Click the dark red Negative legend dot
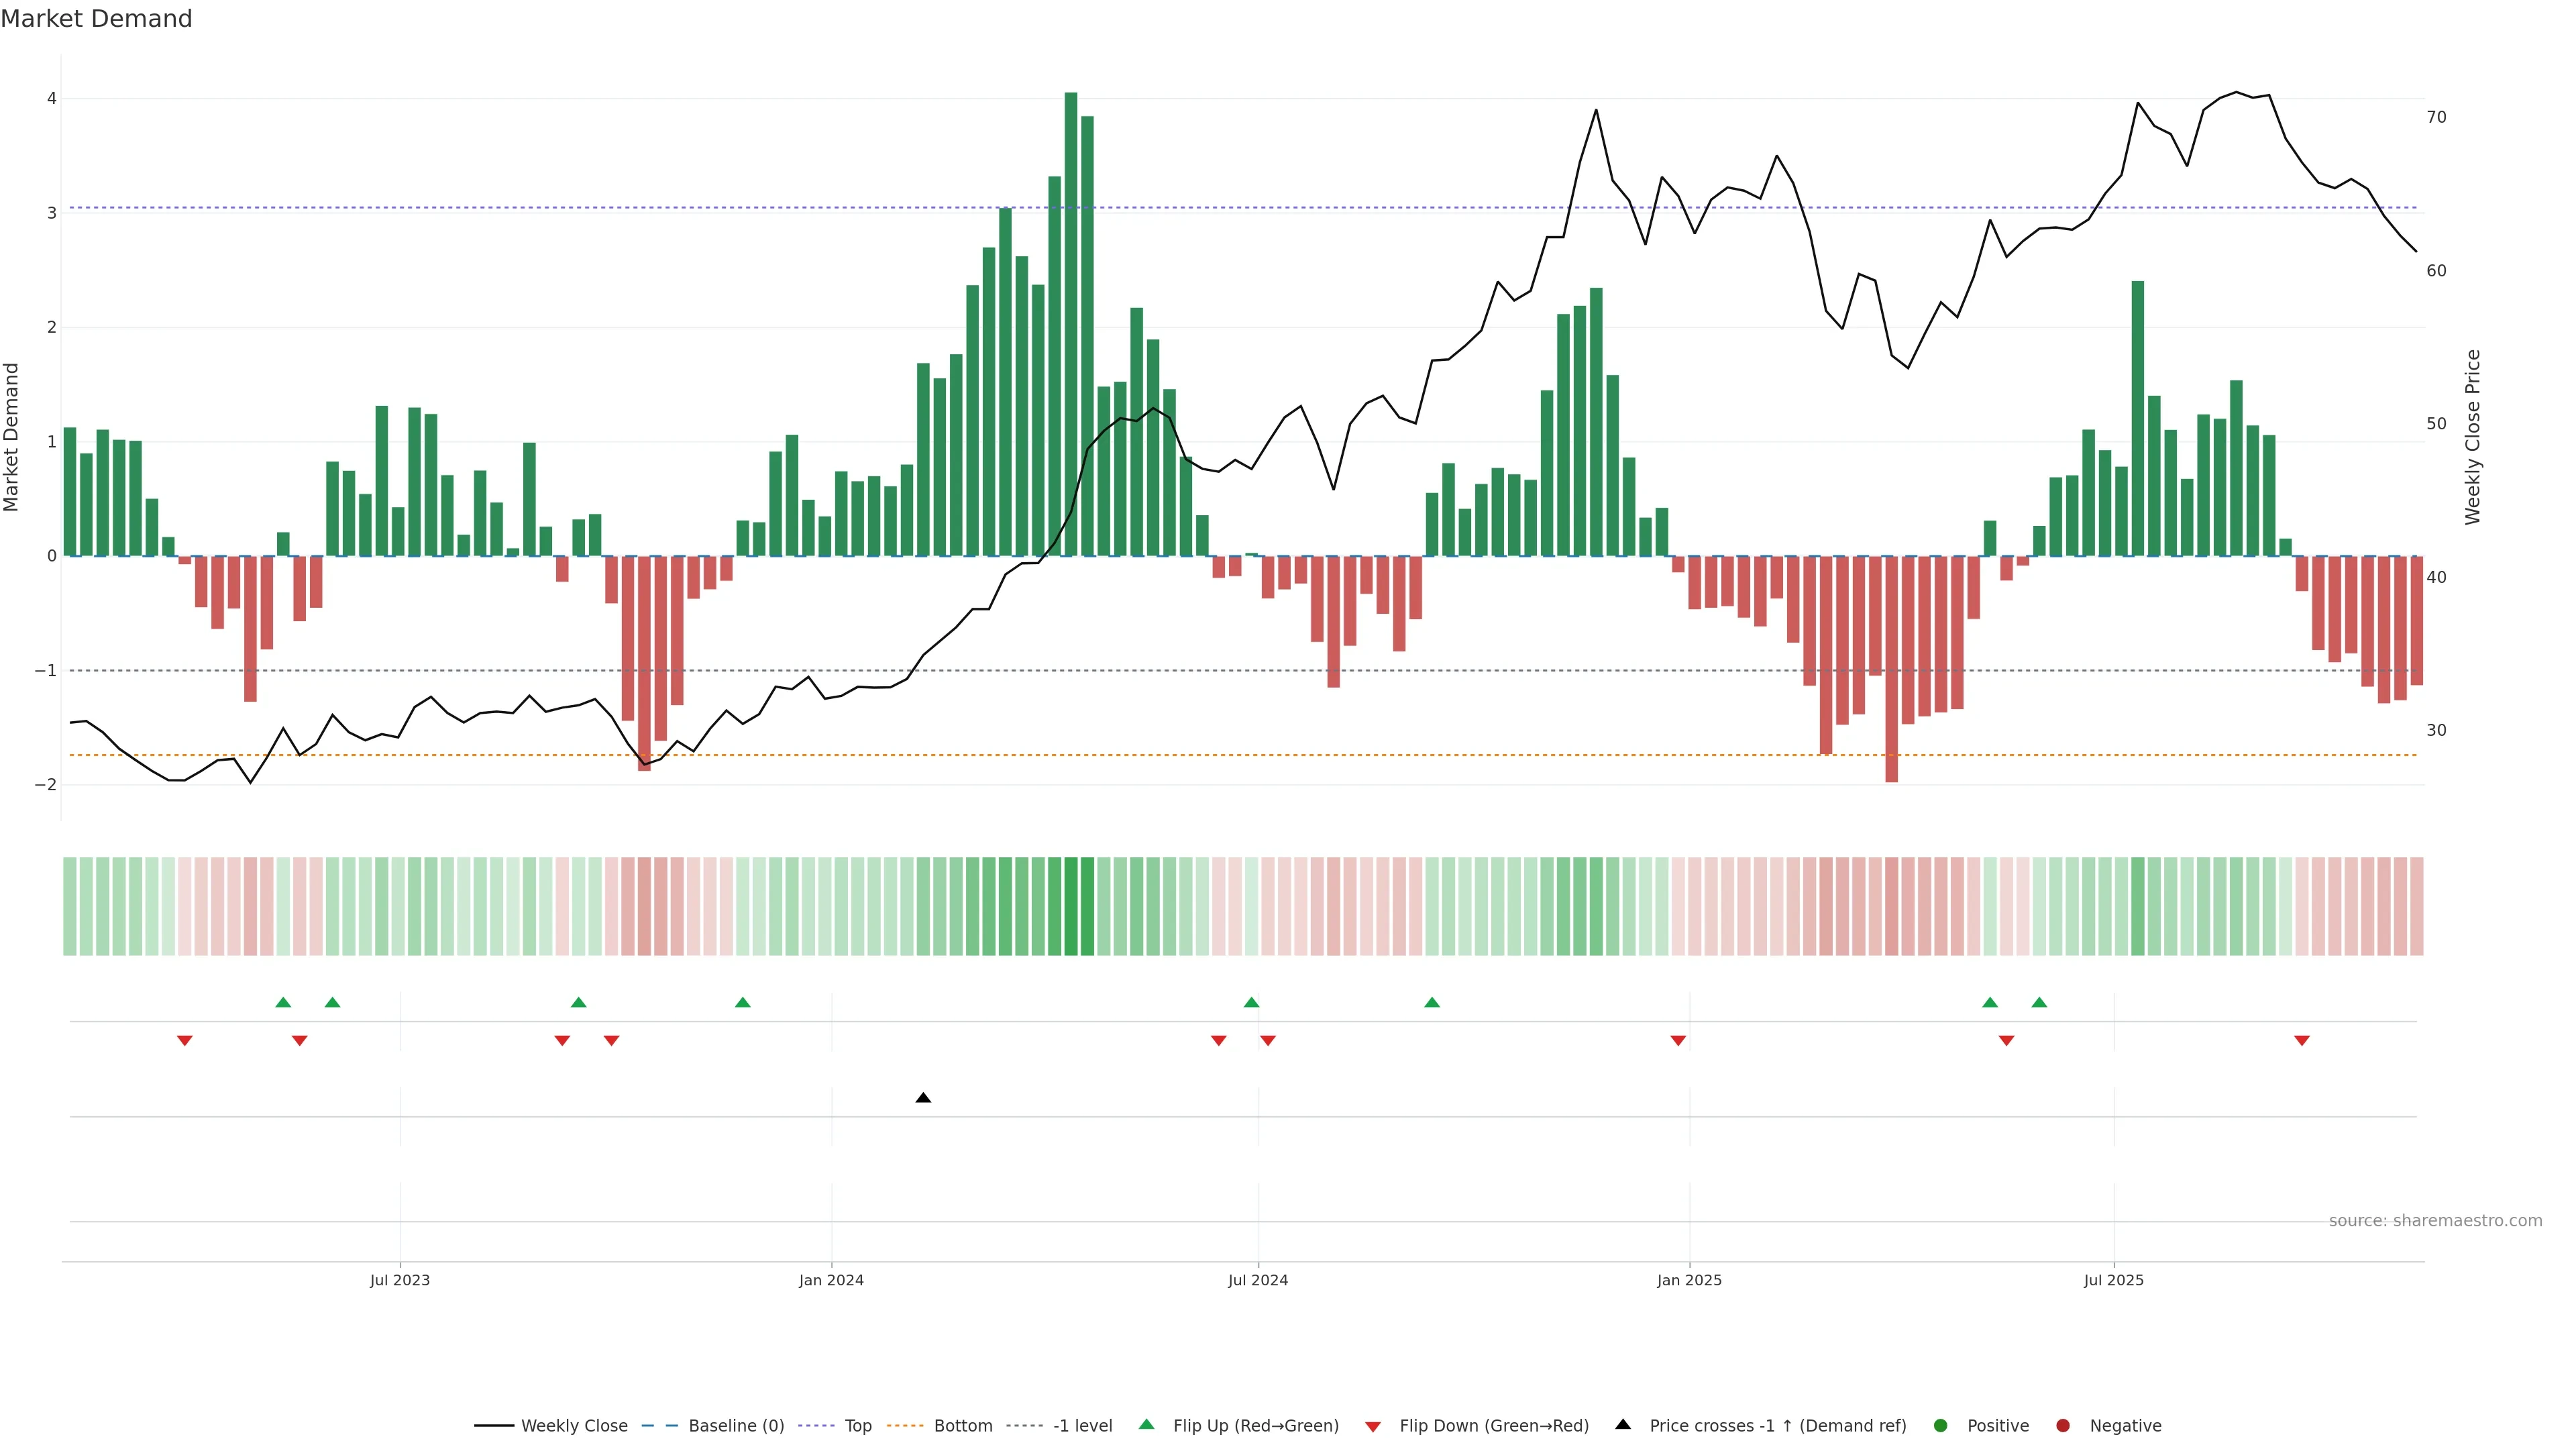The image size is (2576, 1449). tap(2063, 1425)
